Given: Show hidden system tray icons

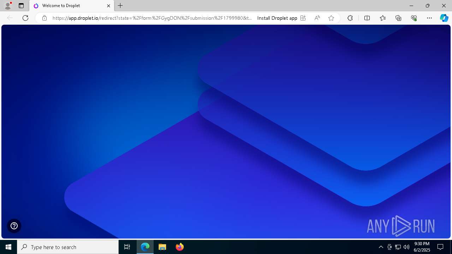Looking at the screenshot, I should tap(381, 247).
